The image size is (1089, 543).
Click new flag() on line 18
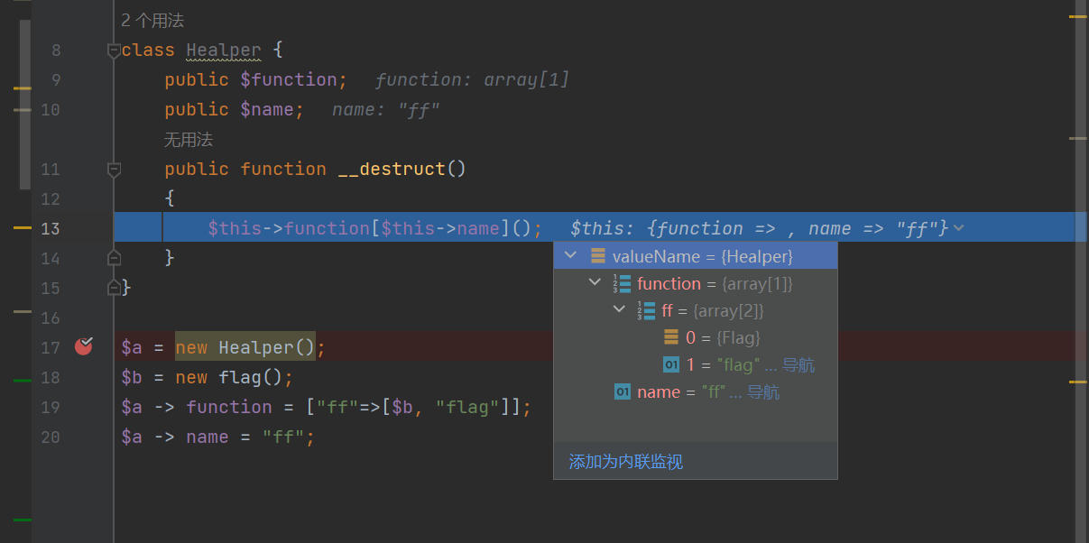229,377
